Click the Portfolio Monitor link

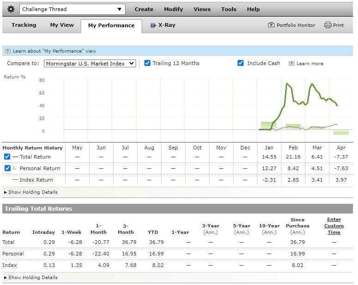pyautogui.click(x=296, y=25)
